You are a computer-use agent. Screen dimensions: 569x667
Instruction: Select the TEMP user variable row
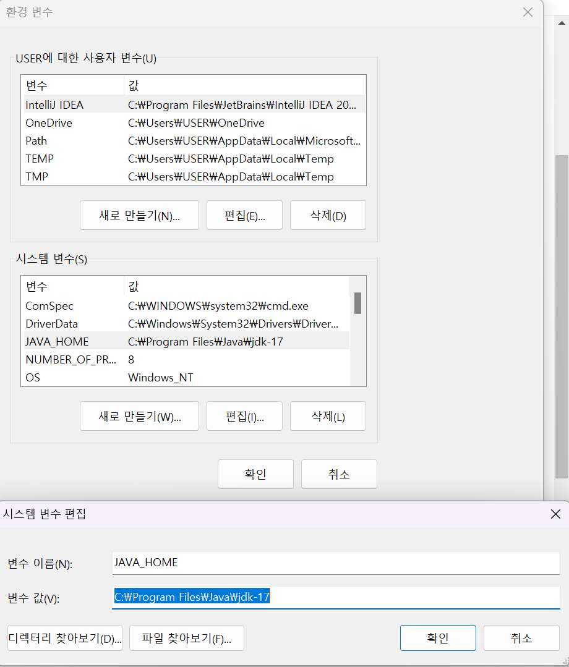tap(193, 158)
